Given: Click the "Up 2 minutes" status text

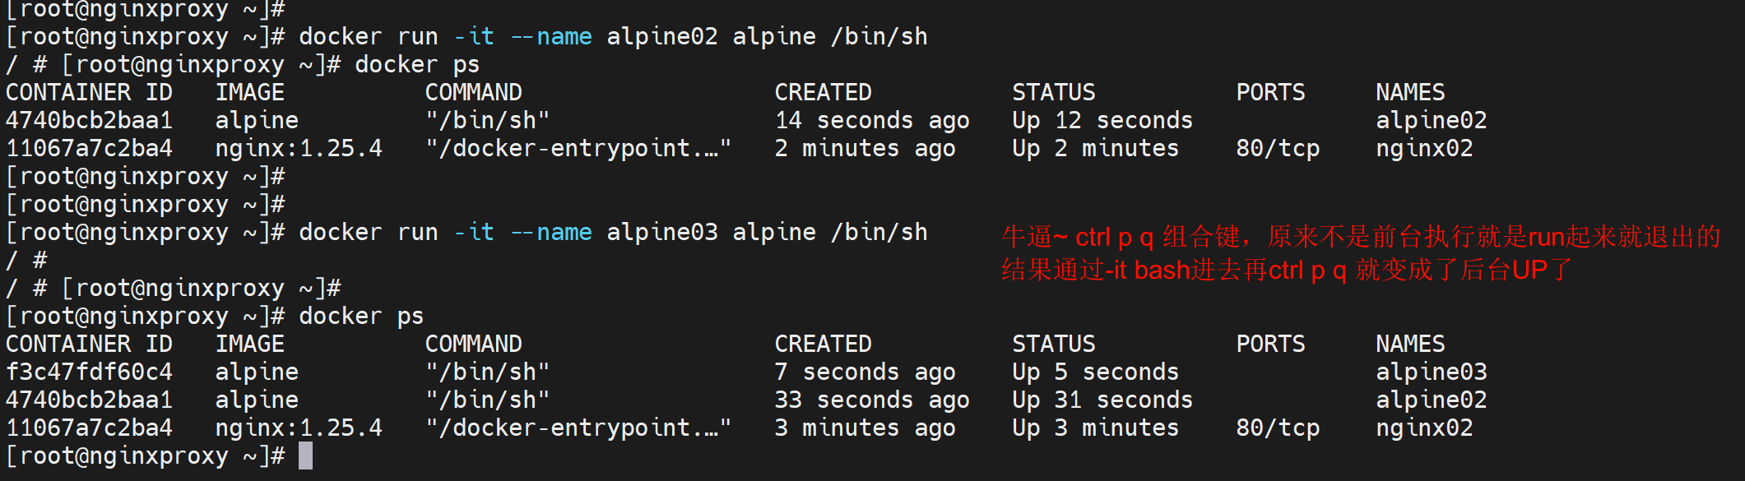Looking at the screenshot, I should pos(1095,148).
